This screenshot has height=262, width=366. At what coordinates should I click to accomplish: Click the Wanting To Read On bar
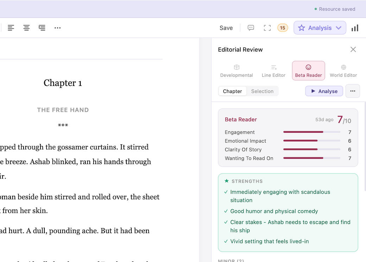[311, 158]
